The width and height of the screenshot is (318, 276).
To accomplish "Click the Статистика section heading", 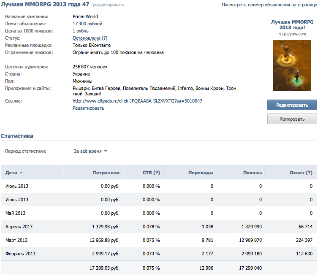I will tap(17, 136).
